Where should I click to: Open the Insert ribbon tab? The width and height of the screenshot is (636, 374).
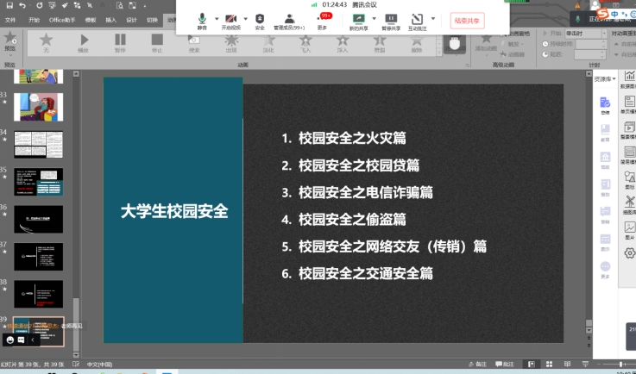pos(110,19)
